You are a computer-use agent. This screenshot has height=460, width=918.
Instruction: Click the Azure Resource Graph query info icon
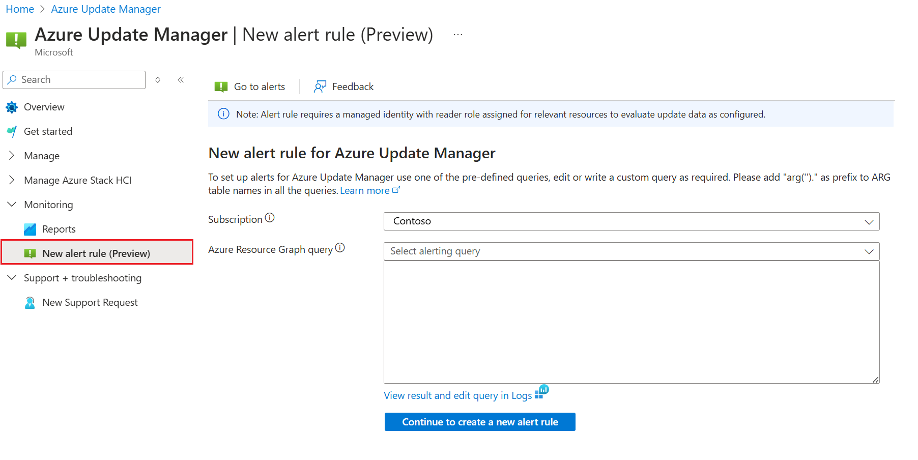tap(340, 248)
